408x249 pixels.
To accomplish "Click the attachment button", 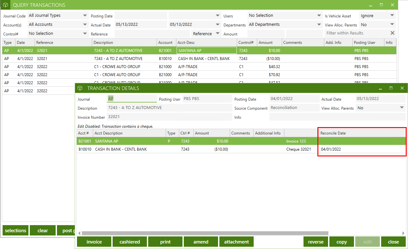I will 236,242.
